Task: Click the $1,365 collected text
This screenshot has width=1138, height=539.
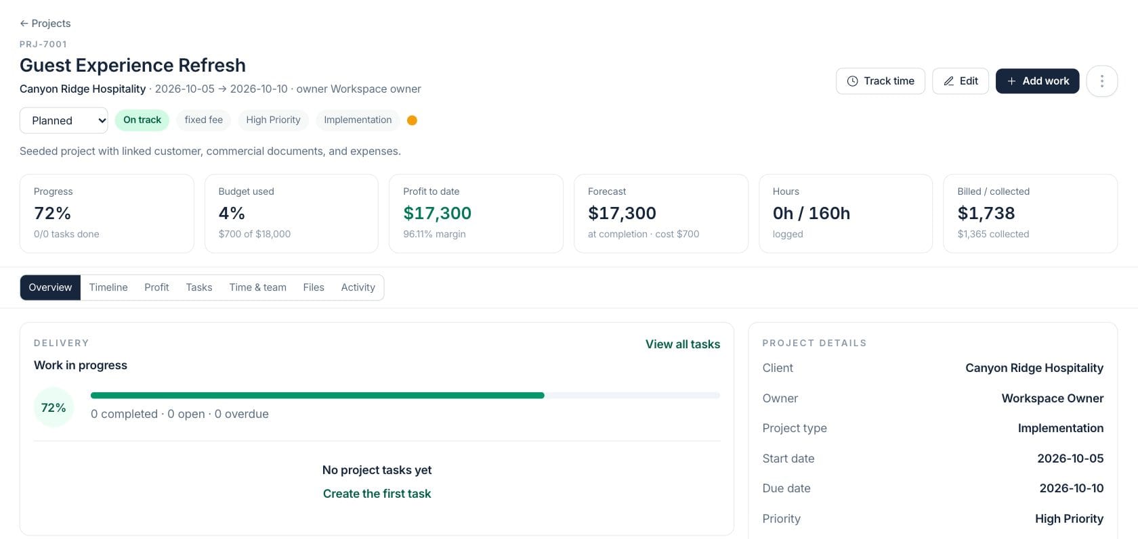Action: pyautogui.click(x=993, y=234)
